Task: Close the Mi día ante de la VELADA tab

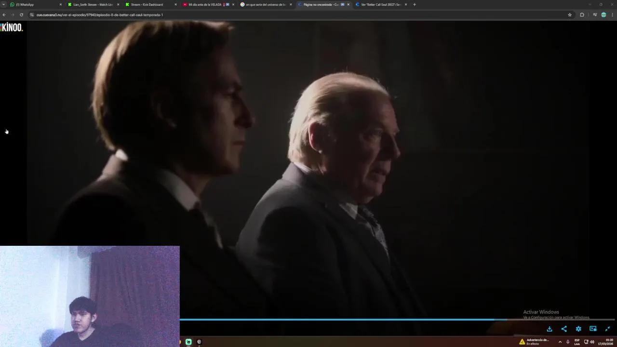Action: point(233,4)
